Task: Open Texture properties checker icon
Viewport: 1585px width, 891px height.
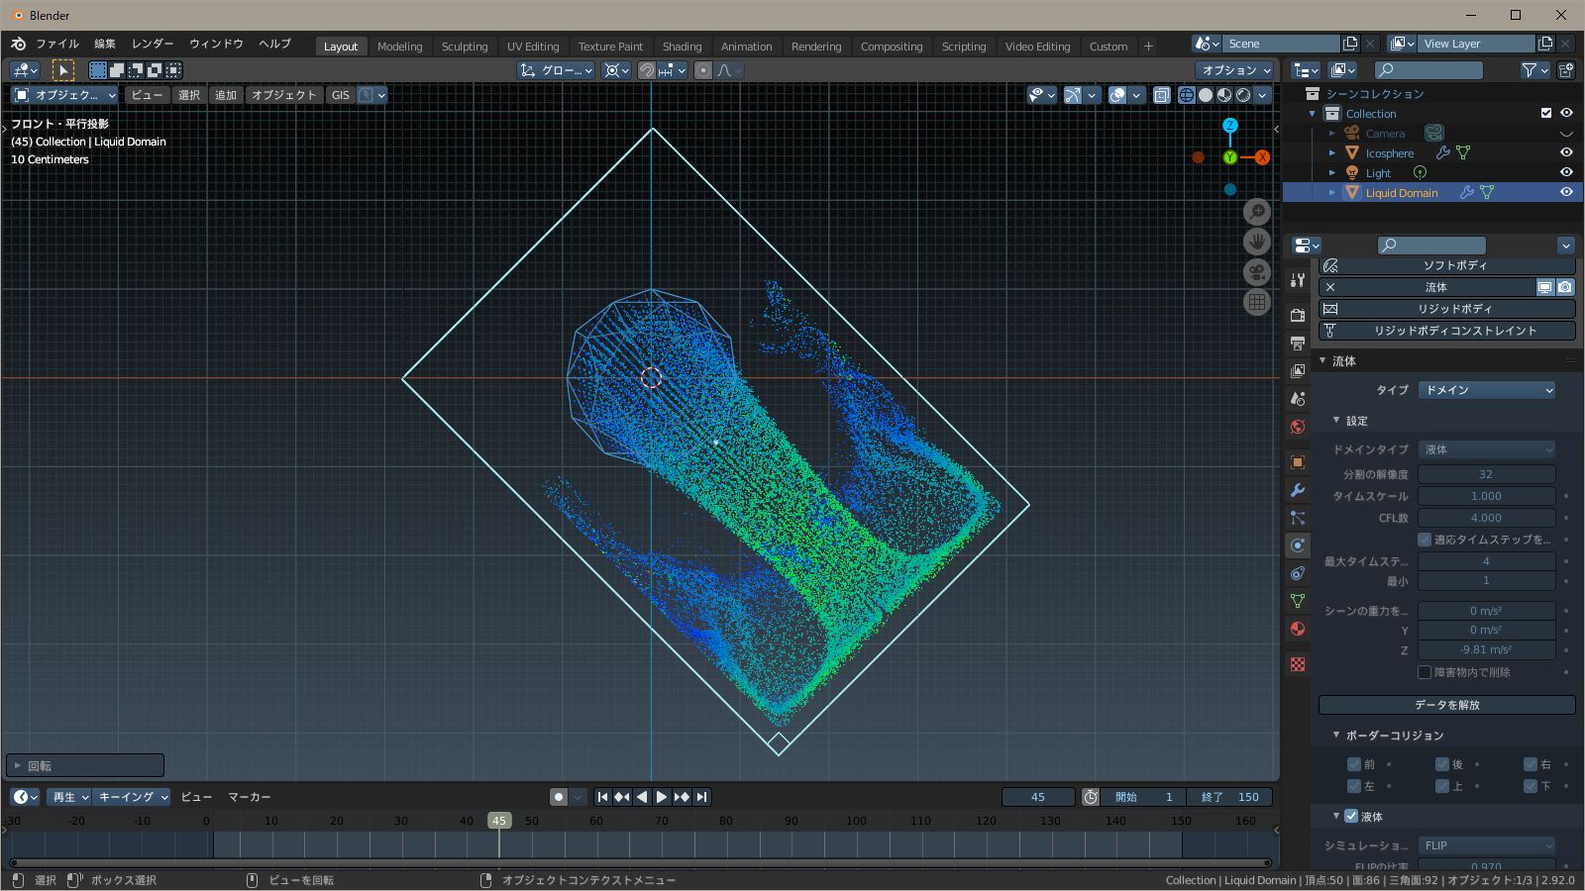Action: pyautogui.click(x=1298, y=664)
